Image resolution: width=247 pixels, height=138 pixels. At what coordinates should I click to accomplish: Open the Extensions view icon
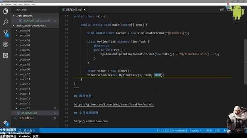pos(5,55)
